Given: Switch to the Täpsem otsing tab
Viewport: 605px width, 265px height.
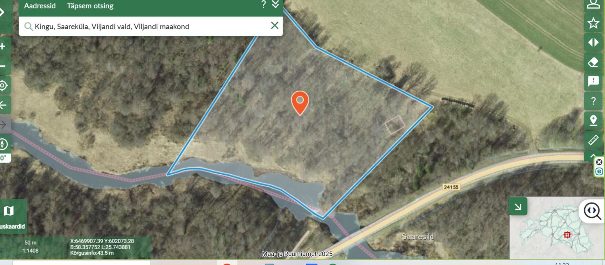Looking at the screenshot, I should (x=90, y=6).
